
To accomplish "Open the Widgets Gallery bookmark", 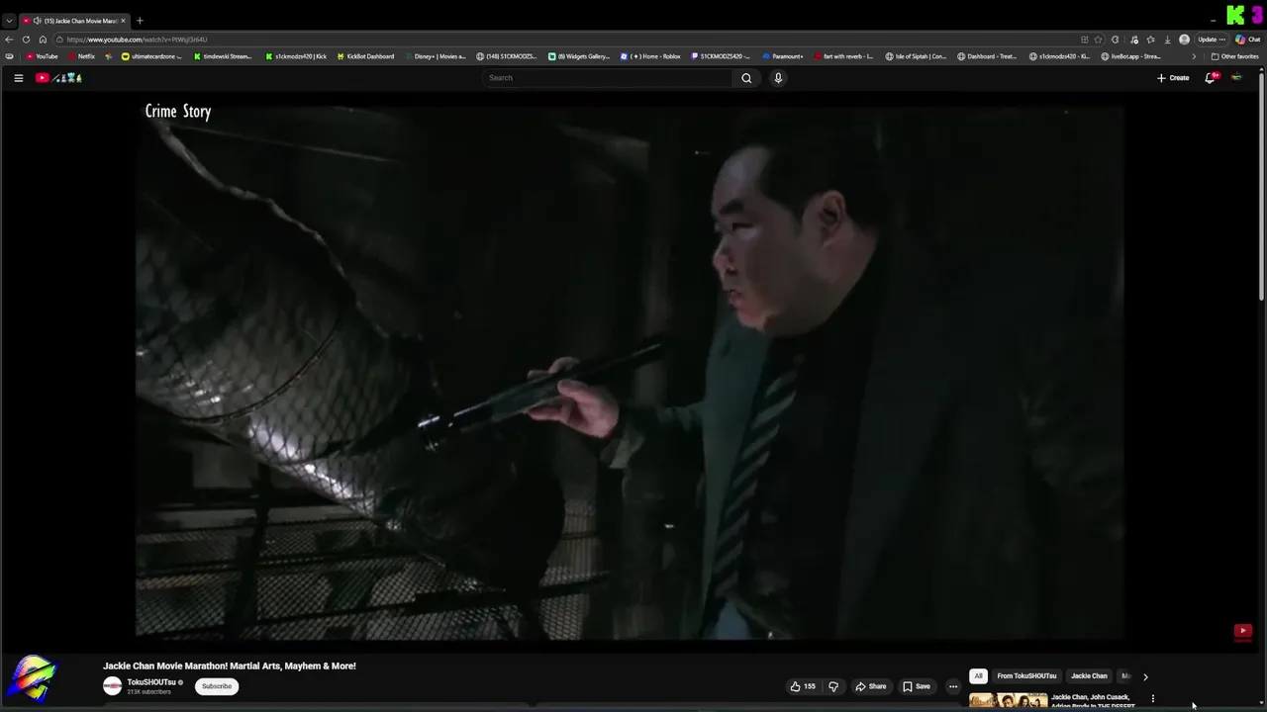I will point(579,56).
